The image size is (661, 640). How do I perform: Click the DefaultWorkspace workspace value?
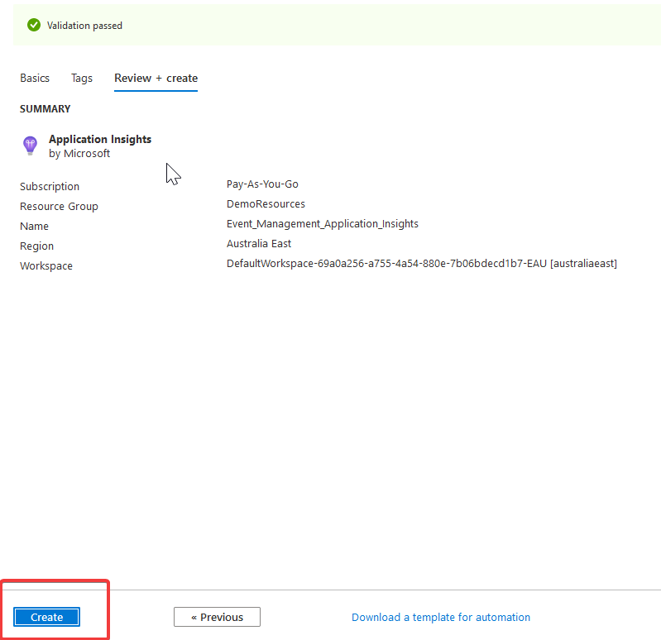pyautogui.click(x=422, y=264)
